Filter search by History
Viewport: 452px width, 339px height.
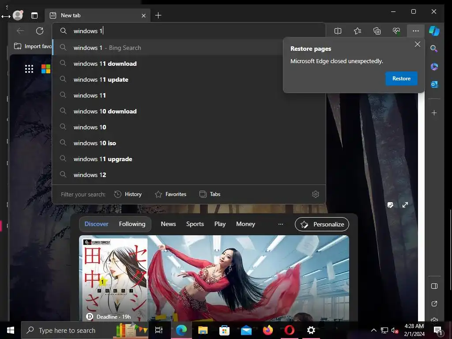click(128, 194)
